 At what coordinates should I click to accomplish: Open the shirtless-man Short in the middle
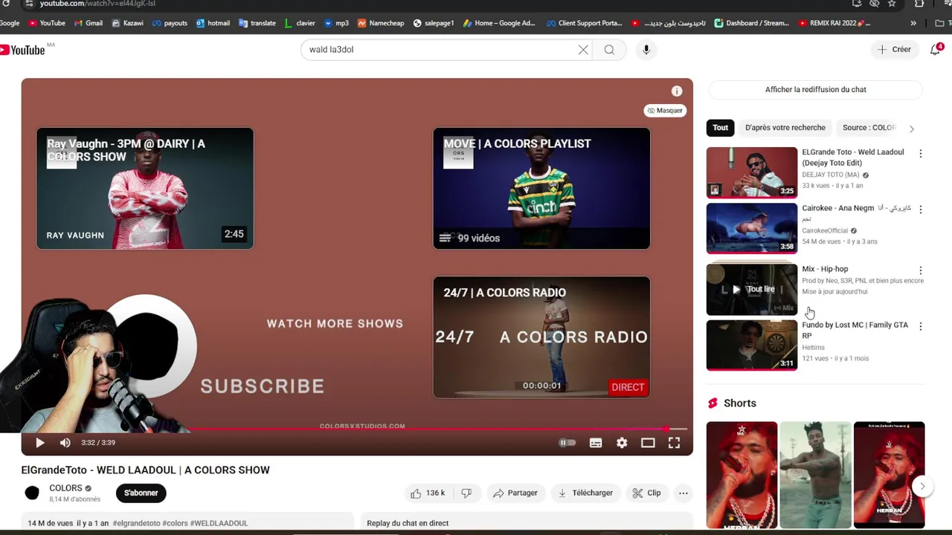815,476
